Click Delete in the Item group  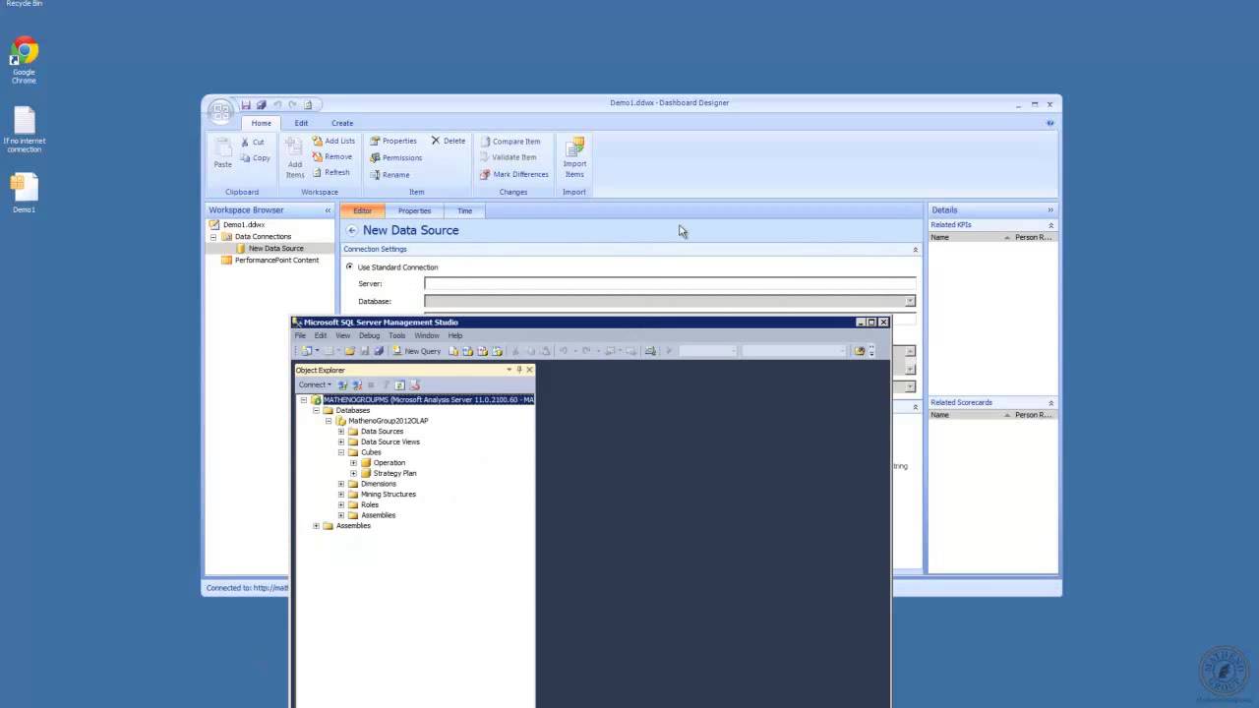tap(449, 141)
